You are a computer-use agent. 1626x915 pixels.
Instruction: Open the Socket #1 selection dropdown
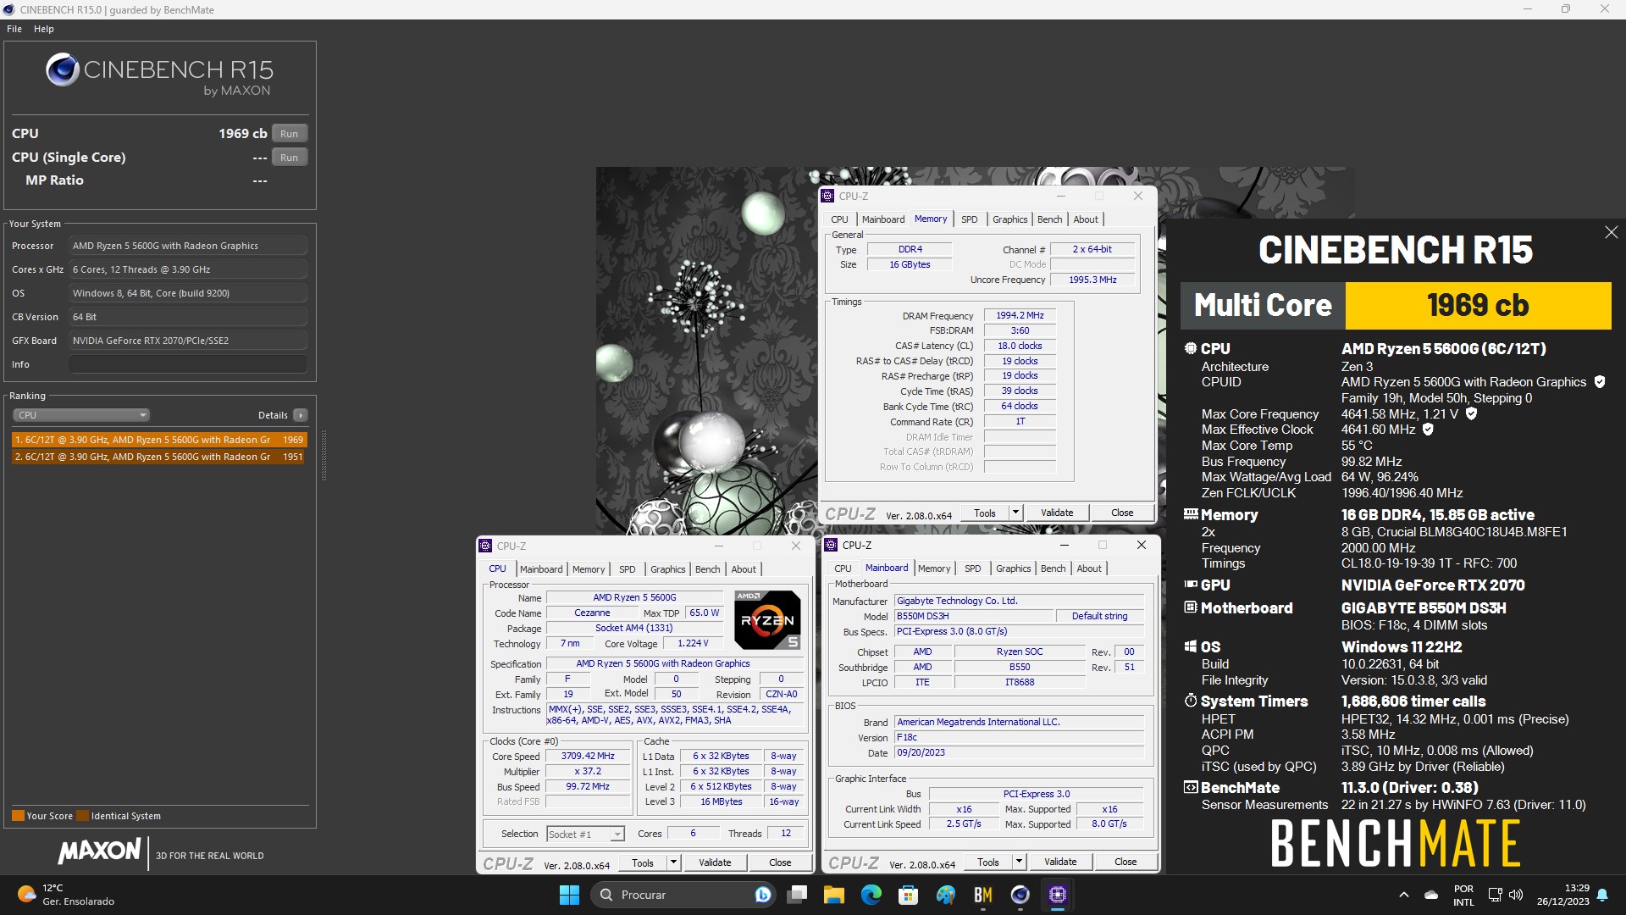(585, 835)
